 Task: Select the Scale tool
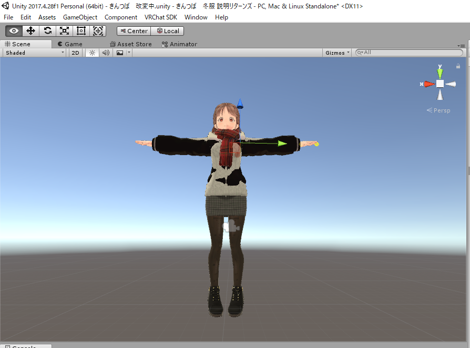[64, 31]
